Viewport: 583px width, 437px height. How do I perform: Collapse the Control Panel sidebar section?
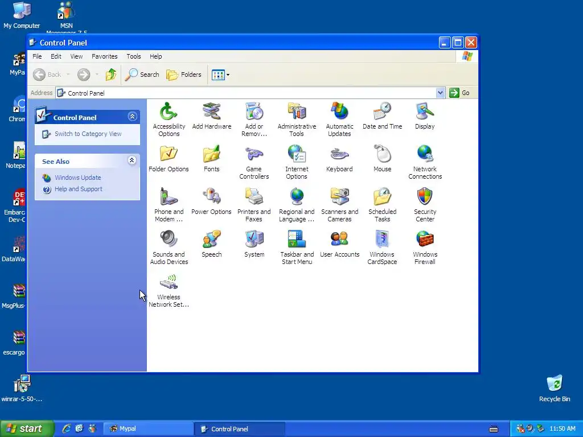[x=132, y=117]
